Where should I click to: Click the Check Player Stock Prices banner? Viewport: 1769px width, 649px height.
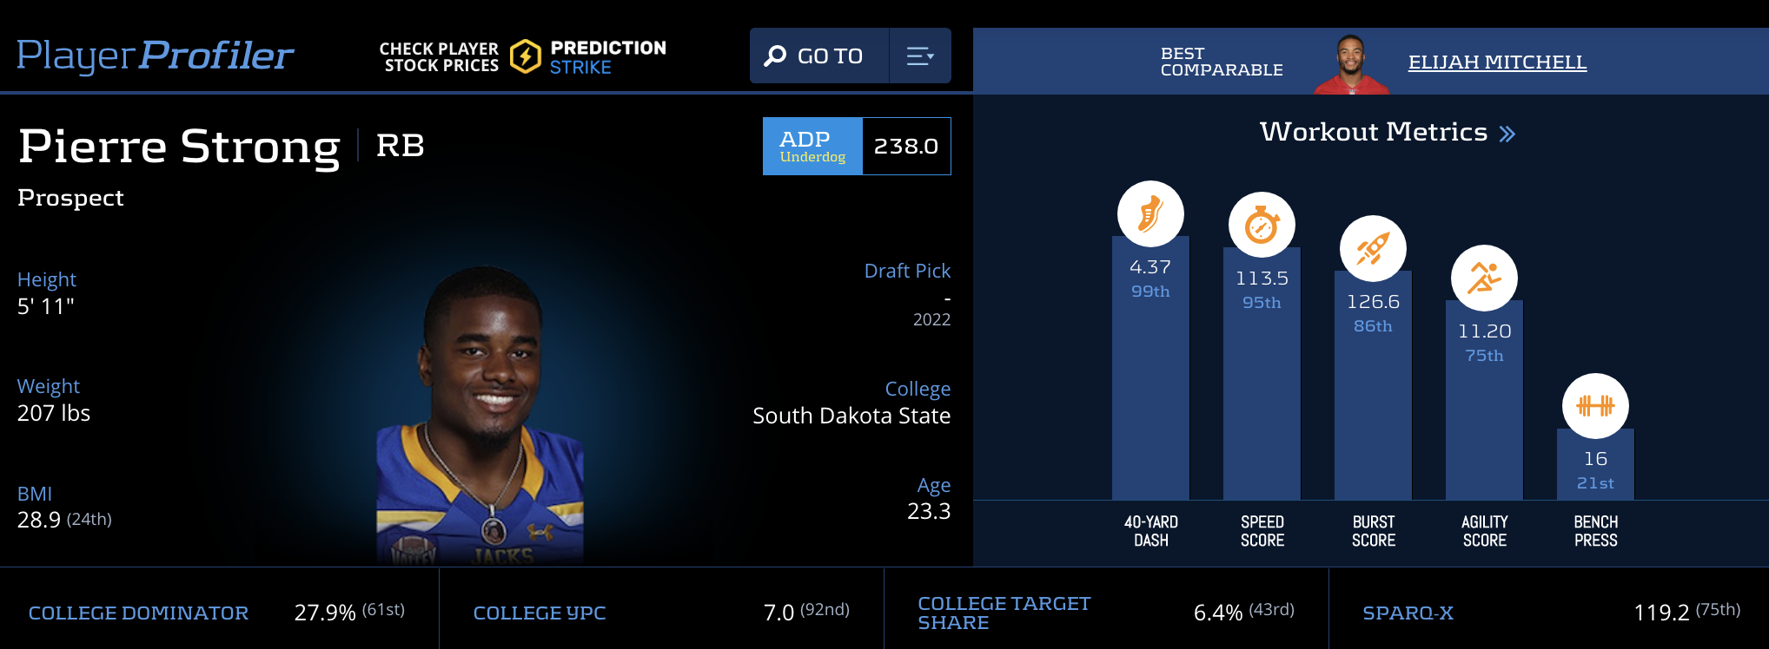coord(439,57)
